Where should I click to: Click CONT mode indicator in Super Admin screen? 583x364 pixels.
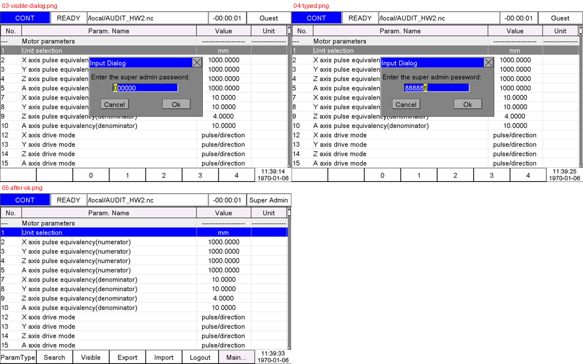click(25, 200)
